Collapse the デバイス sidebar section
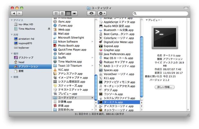This screenshot has width=199, height=129. click(12, 20)
